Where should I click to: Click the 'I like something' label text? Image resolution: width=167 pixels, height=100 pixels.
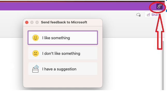[x=56, y=38]
